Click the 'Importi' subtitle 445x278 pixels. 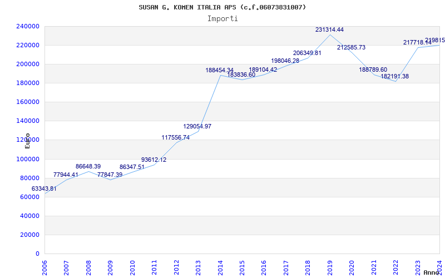[222, 19]
